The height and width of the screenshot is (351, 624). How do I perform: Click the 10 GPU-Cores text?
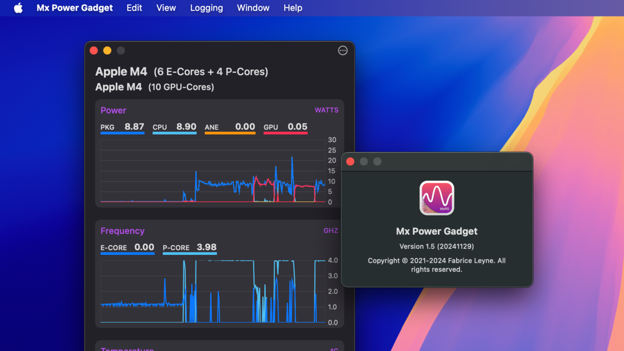181,87
